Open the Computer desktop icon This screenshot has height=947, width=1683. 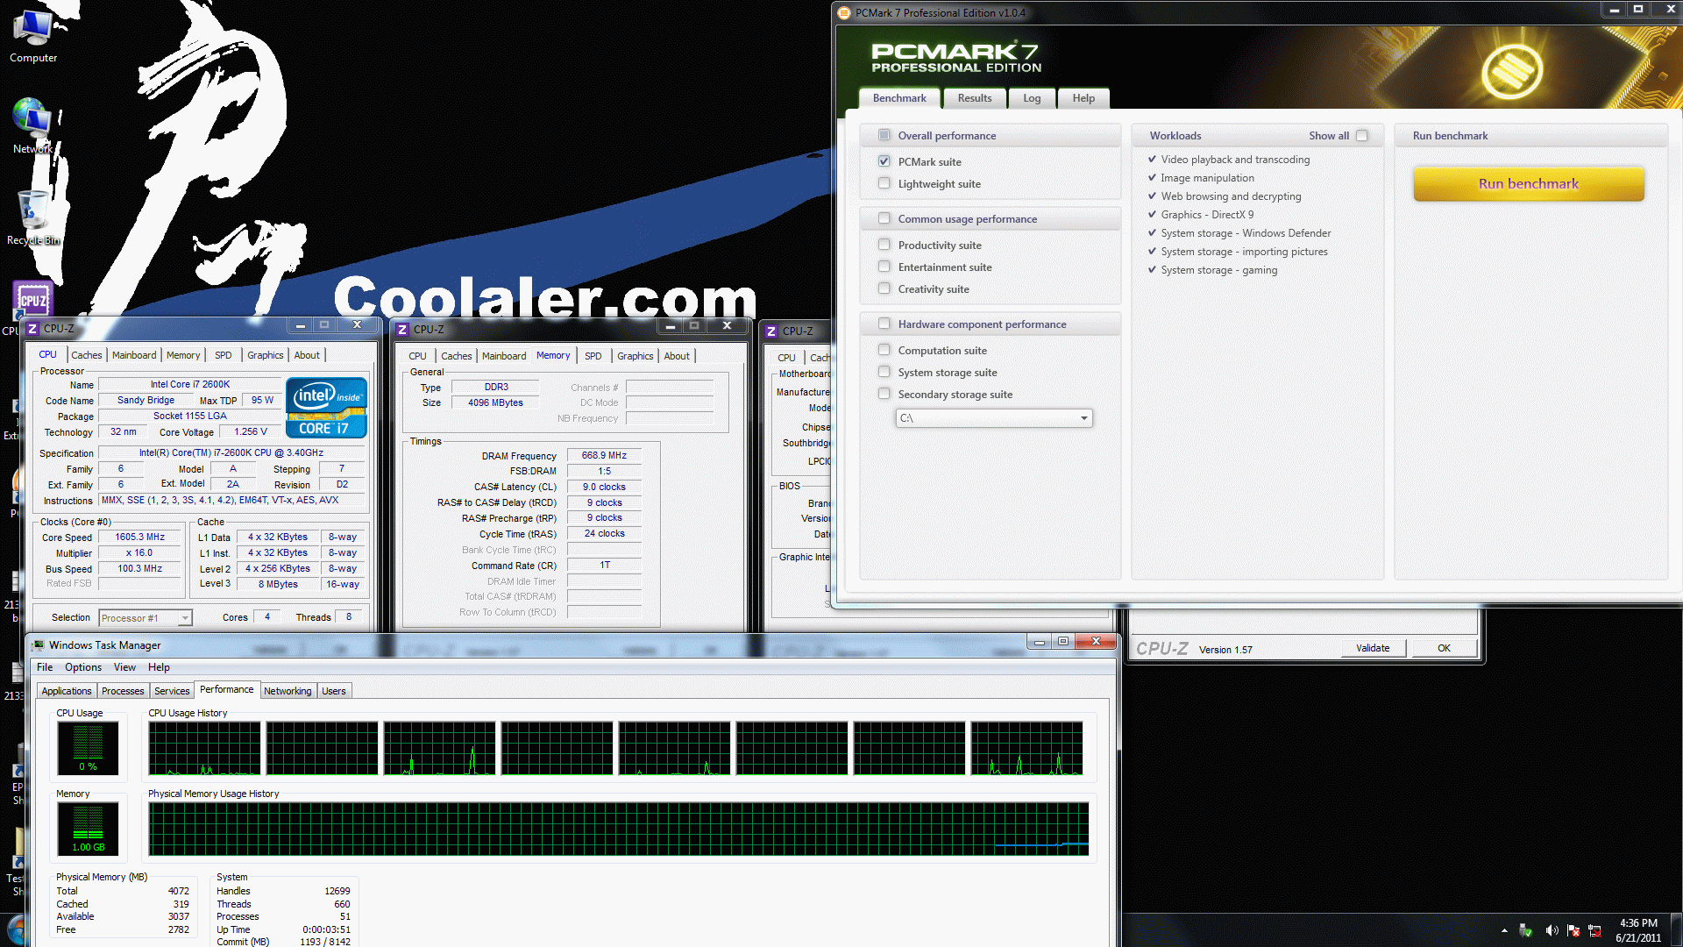33,35
